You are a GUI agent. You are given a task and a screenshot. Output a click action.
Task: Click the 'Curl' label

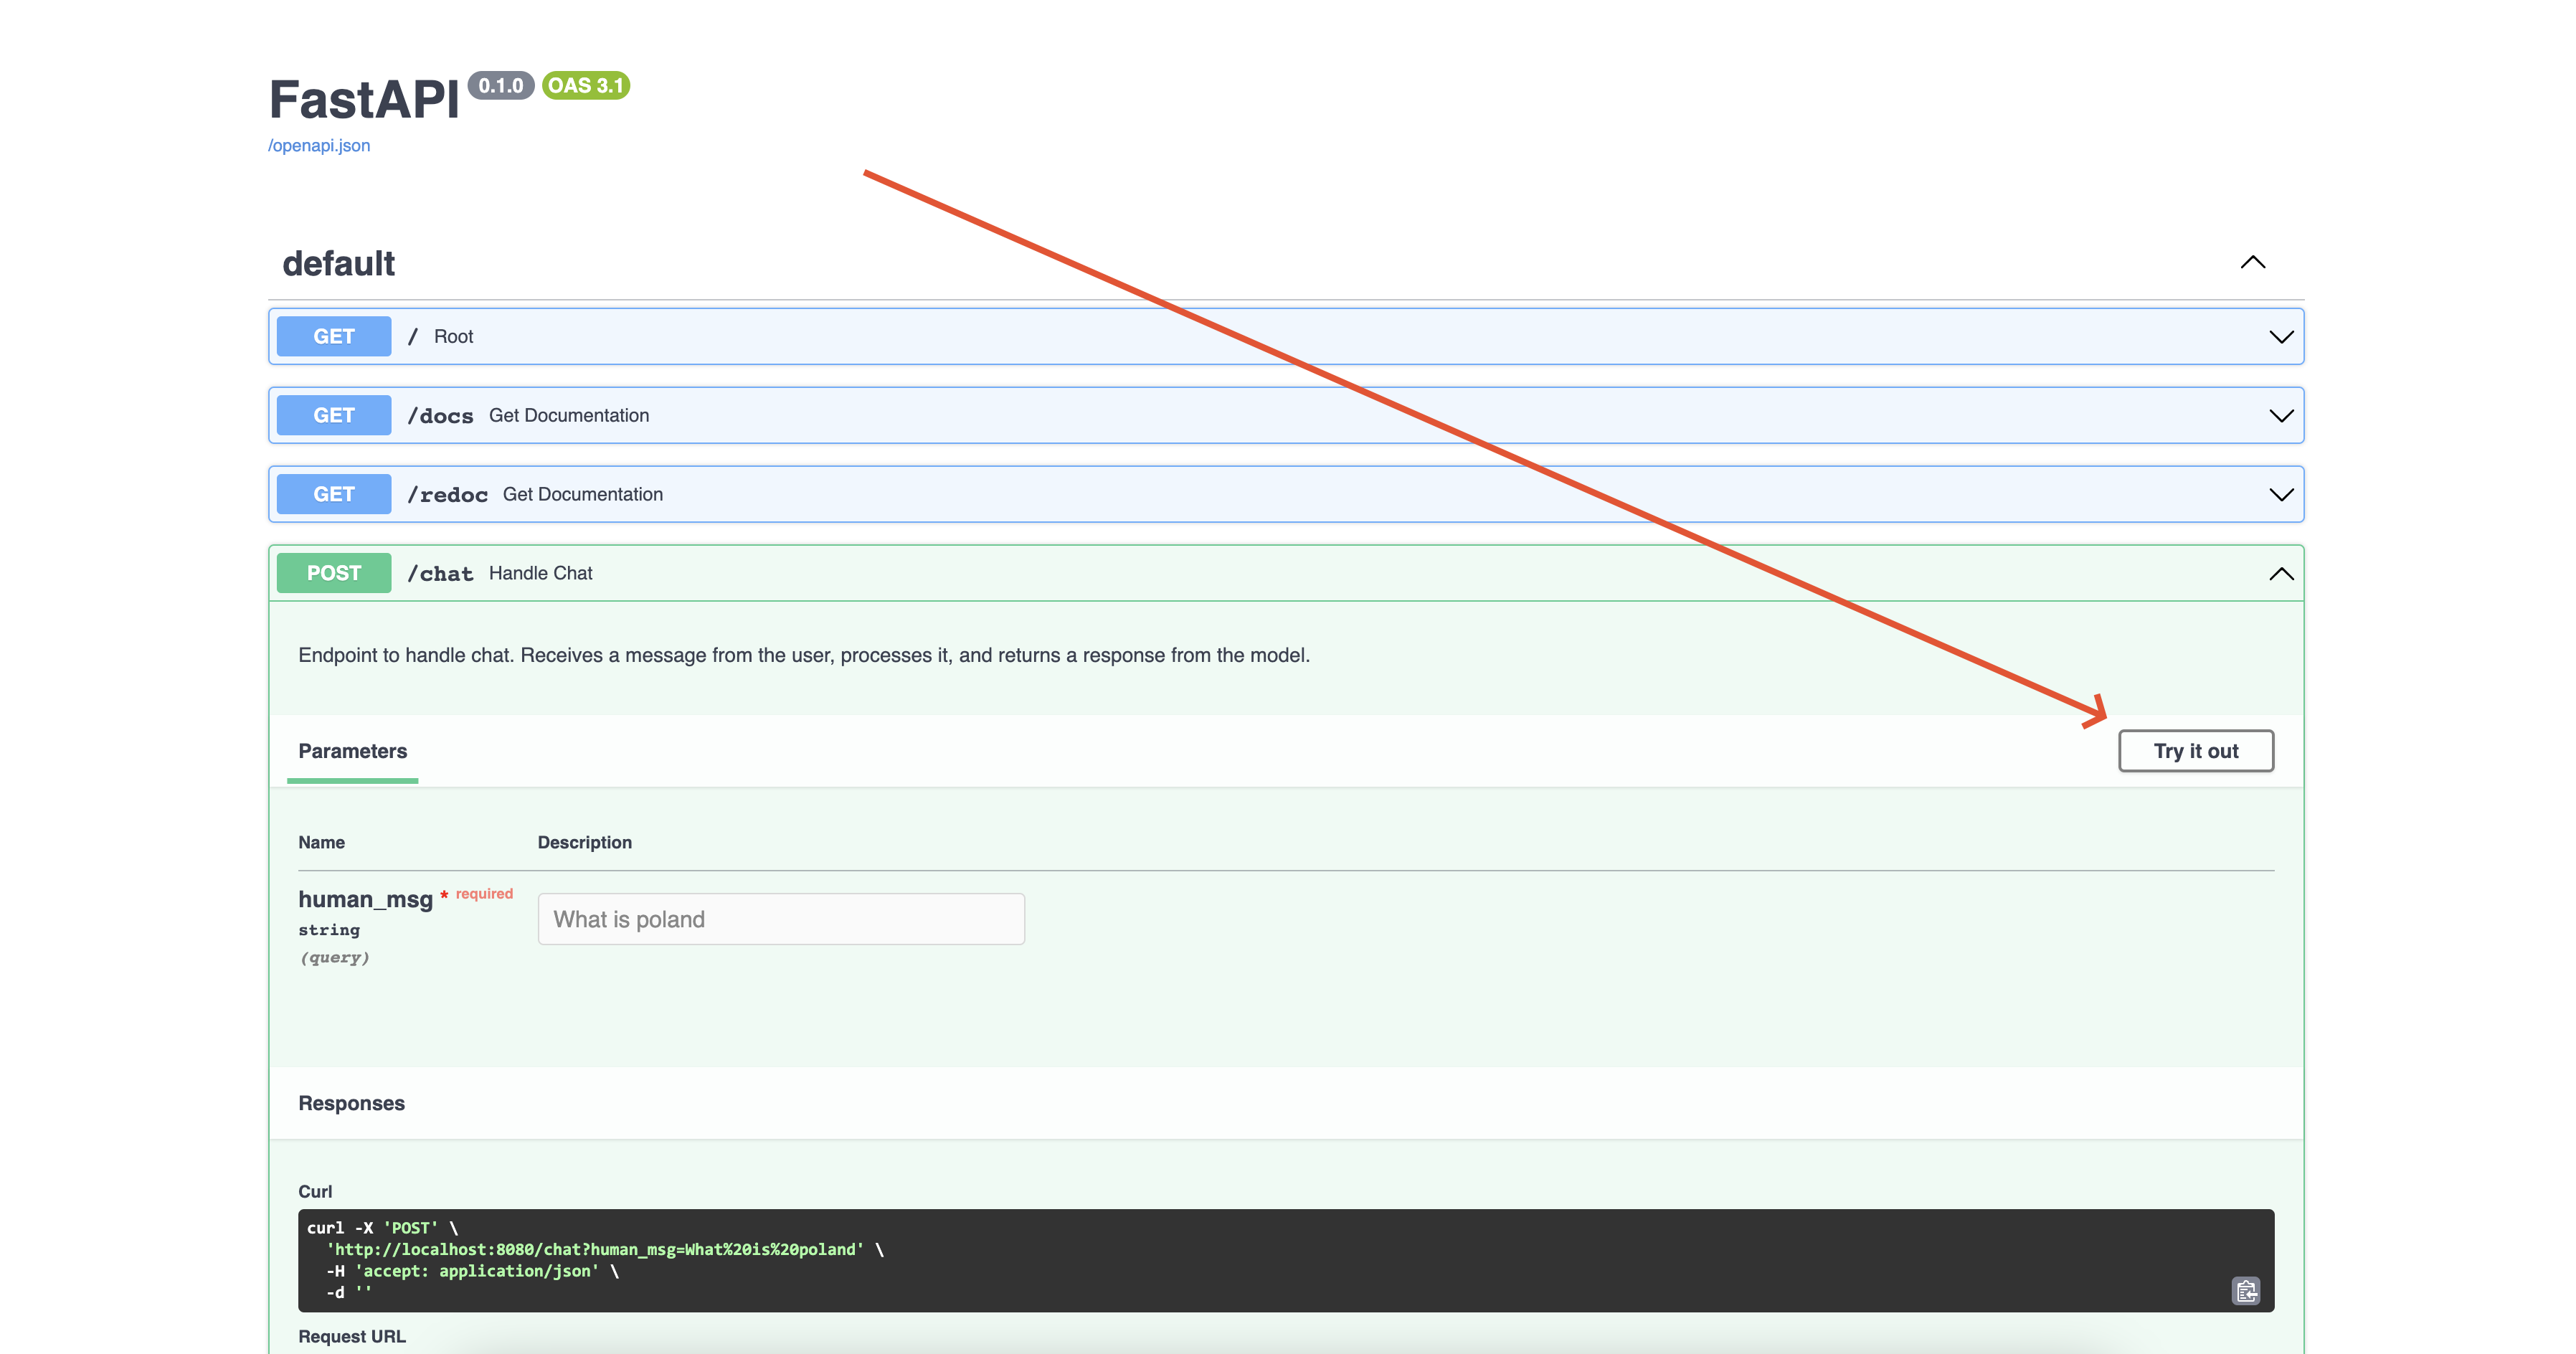[x=315, y=1191]
